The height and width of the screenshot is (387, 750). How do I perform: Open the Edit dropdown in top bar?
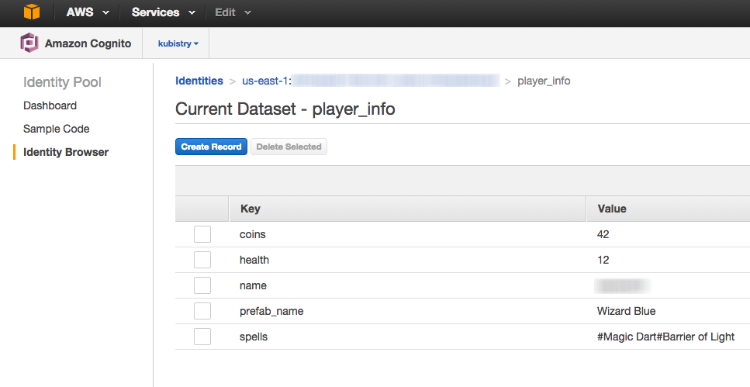click(x=233, y=12)
